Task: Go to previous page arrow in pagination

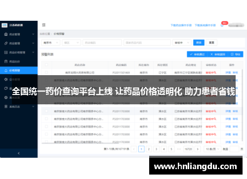Action: tap(134, 149)
